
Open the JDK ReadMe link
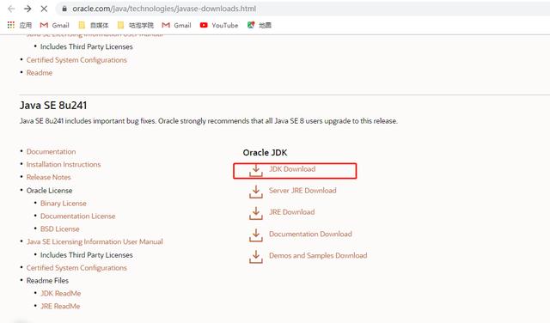61,293
